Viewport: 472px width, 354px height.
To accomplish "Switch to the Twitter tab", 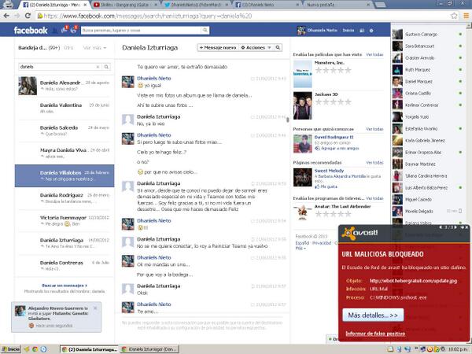I will tap(197, 5).
